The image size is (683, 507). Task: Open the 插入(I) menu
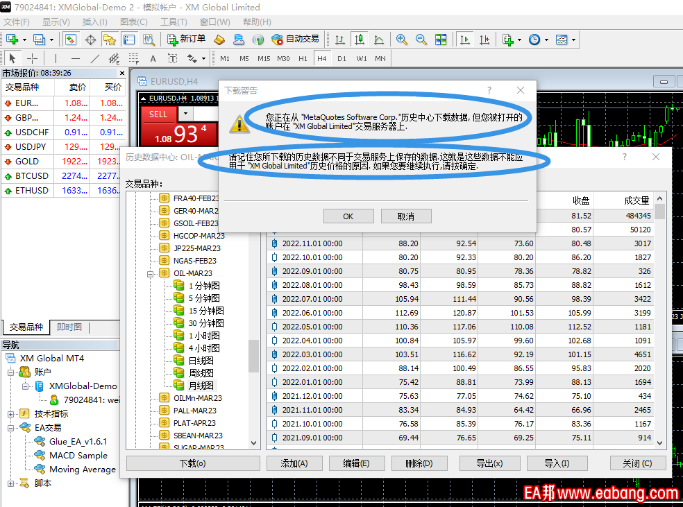coord(94,22)
